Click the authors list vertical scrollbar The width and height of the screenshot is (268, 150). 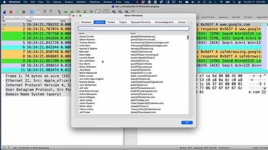(x=188, y=37)
